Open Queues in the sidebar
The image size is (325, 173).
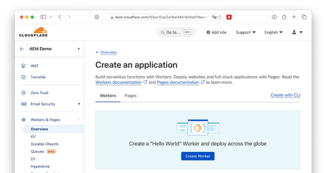tap(37, 152)
